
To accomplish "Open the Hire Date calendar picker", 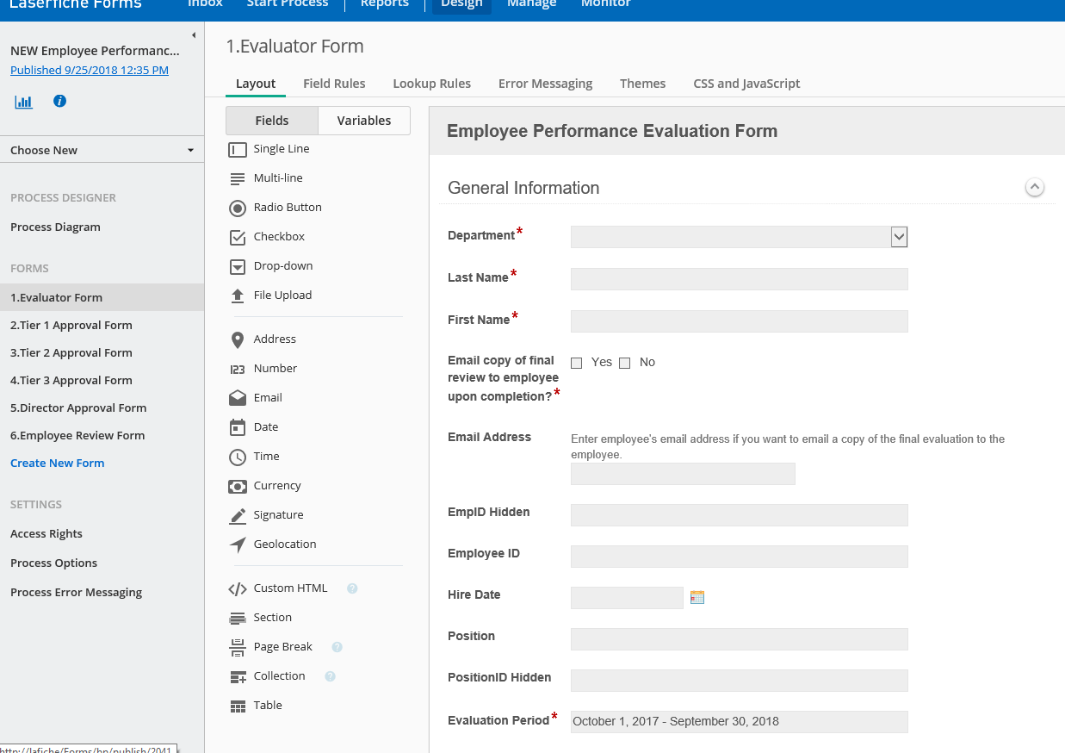I will coord(697,597).
